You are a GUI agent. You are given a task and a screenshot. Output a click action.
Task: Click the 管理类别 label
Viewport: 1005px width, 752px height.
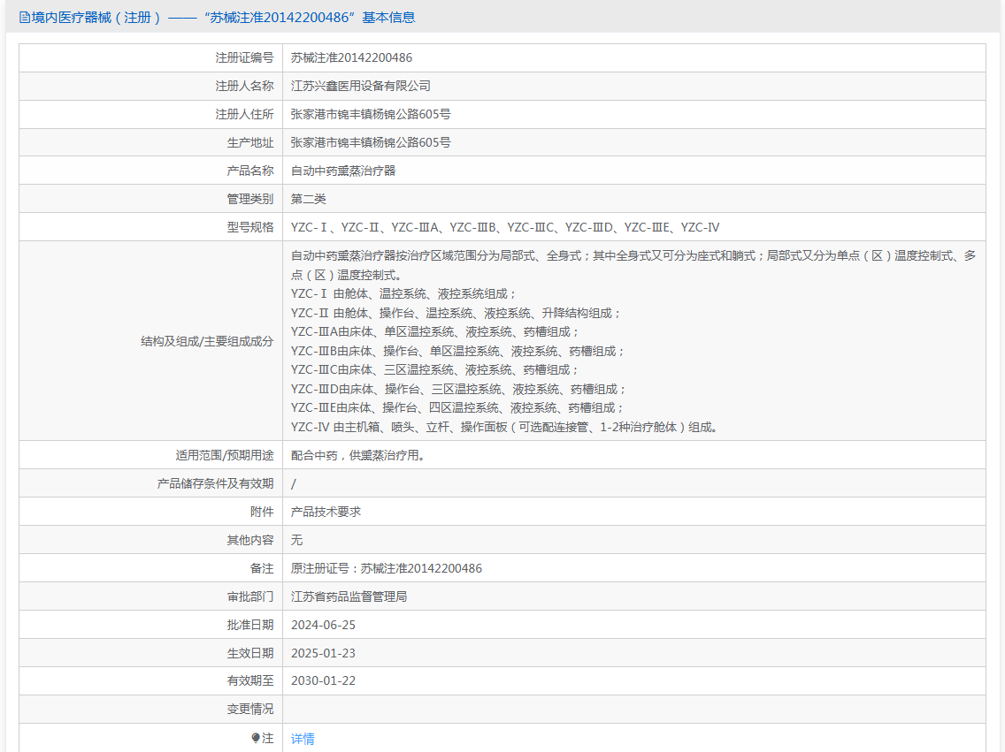250,199
